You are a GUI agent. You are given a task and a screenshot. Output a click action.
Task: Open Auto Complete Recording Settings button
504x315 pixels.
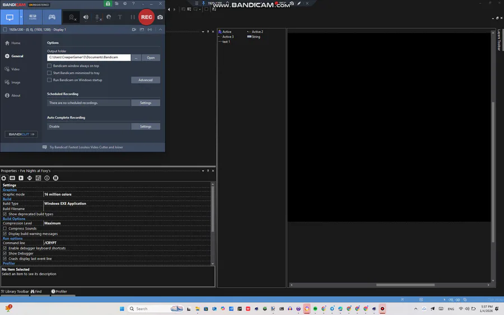tap(146, 126)
